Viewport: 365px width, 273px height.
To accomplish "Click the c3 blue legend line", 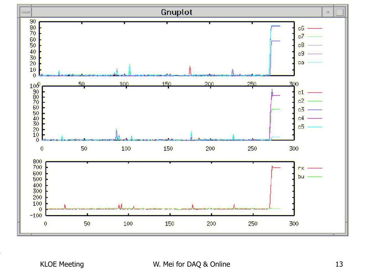I will tap(315, 109).
